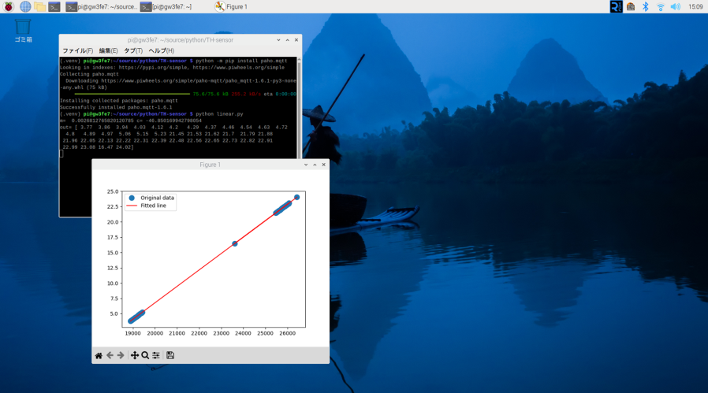Go back to the previous plot view
This screenshot has width=708, height=393.
(110, 356)
